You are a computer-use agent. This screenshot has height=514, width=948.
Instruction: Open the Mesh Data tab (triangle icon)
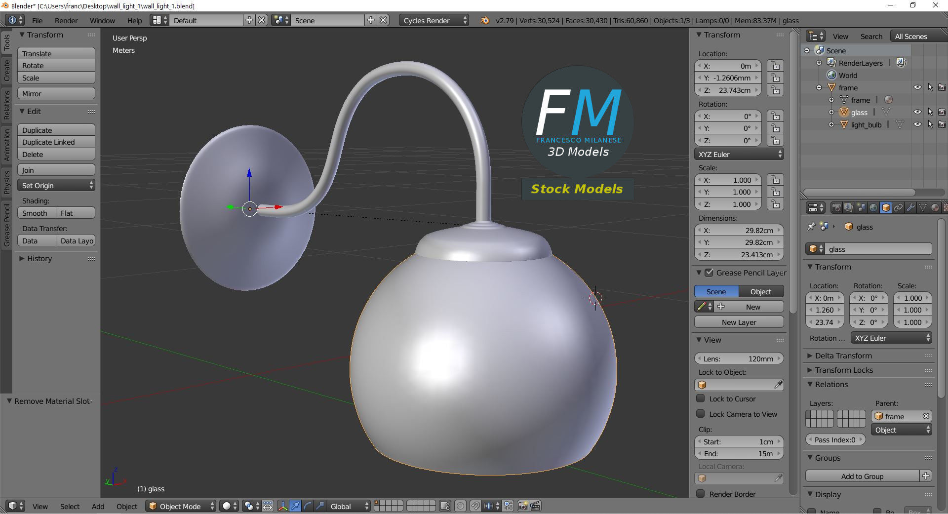pyautogui.click(x=923, y=208)
